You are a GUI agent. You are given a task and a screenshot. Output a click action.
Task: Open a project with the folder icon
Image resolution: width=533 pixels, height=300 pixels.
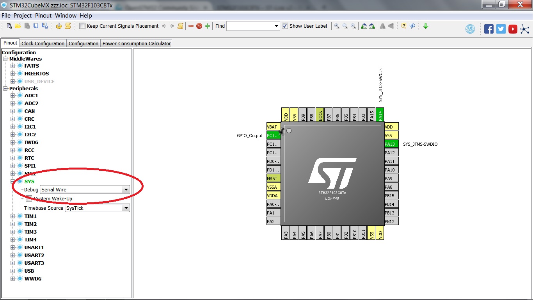[x=18, y=26]
